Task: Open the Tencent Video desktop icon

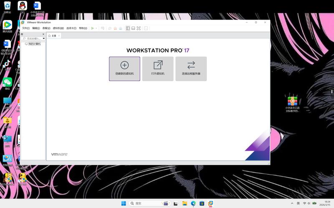Action: click(x=8, y=27)
